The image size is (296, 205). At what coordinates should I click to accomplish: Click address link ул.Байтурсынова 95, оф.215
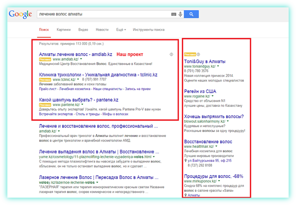(x=210, y=161)
